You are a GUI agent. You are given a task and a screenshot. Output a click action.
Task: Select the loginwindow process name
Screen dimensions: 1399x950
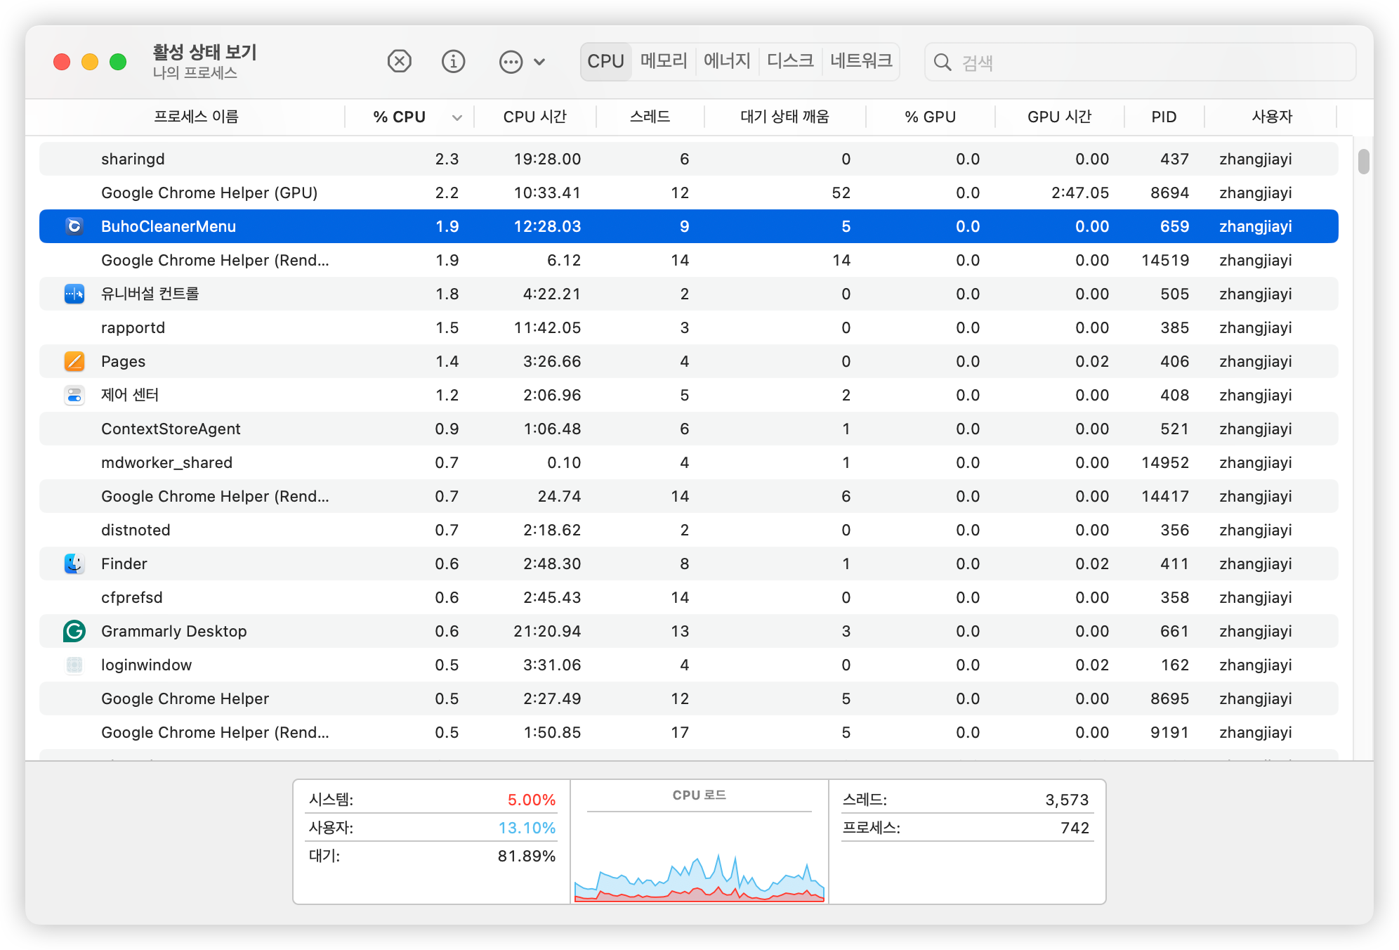tap(147, 665)
